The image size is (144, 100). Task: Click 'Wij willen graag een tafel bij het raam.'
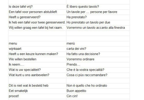37,28
